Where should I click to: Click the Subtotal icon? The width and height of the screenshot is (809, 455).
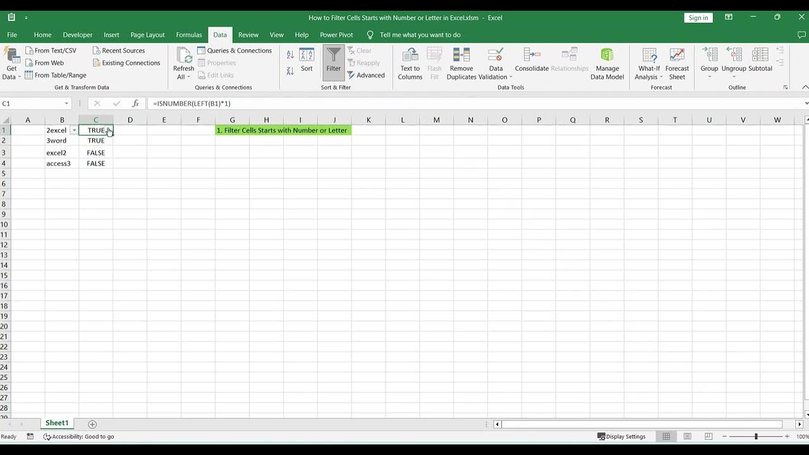(x=760, y=55)
